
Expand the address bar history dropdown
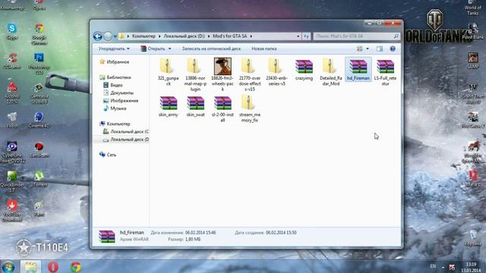[x=298, y=36]
